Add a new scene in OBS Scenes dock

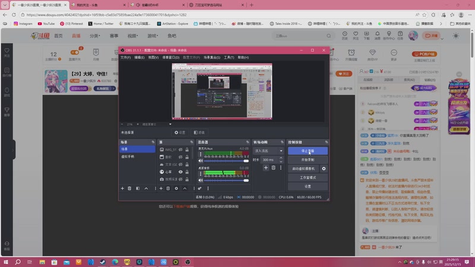pos(122,188)
